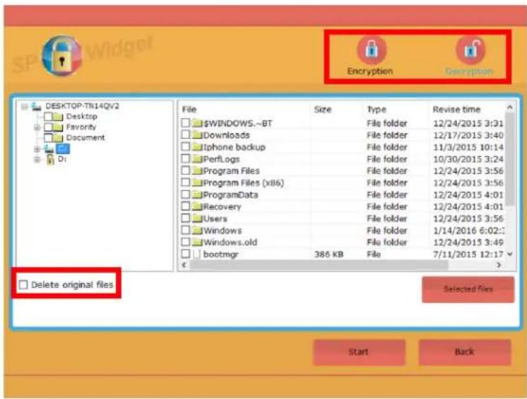
Task: Enable Delete original files checkbox
Action: 23,285
